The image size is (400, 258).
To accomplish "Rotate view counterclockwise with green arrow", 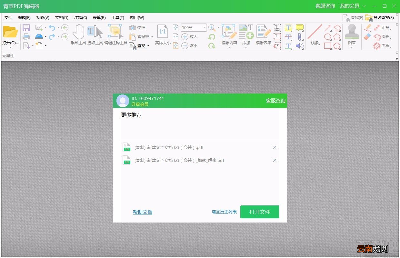I will click(x=212, y=37).
